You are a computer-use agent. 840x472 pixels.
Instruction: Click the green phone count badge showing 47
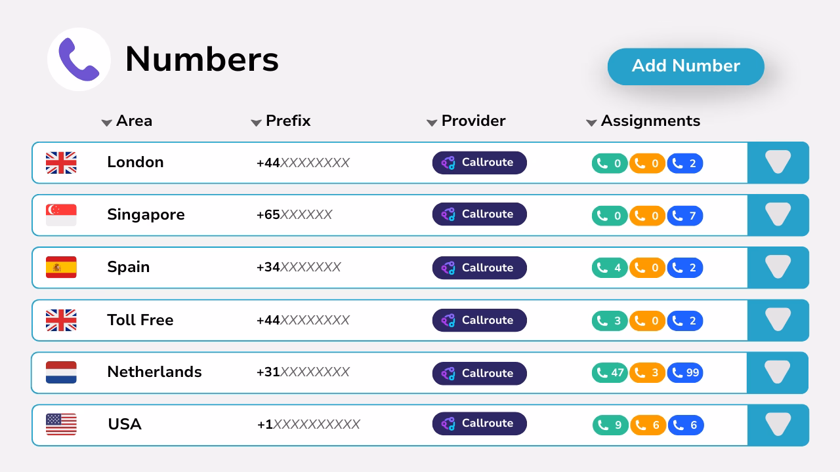pyautogui.click(x=610, y=372)
